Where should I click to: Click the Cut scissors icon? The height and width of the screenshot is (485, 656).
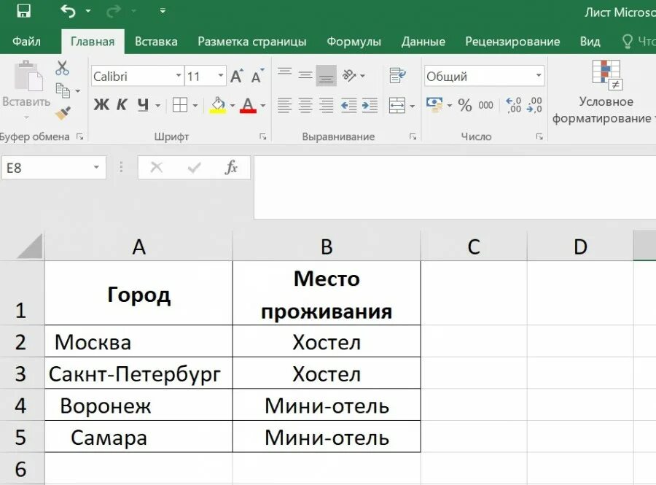pos(62,68)
